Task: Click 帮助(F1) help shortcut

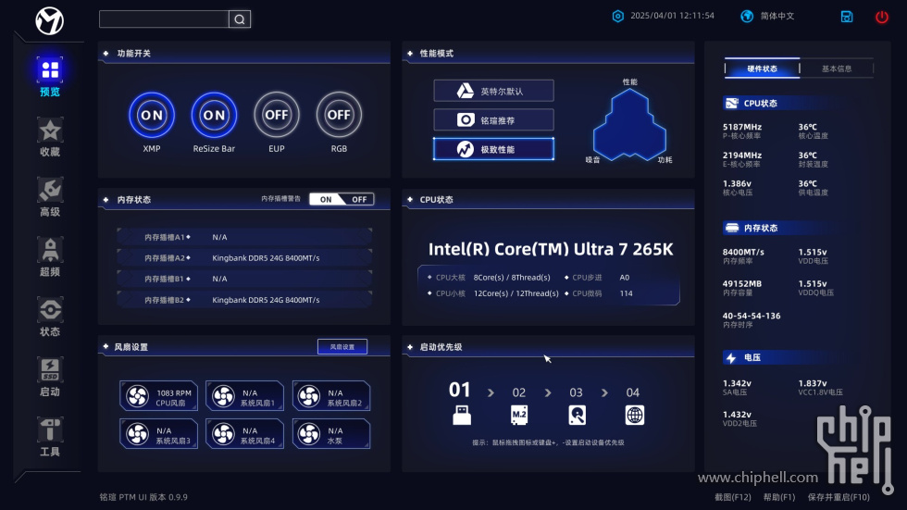Action: coord(779,497)
